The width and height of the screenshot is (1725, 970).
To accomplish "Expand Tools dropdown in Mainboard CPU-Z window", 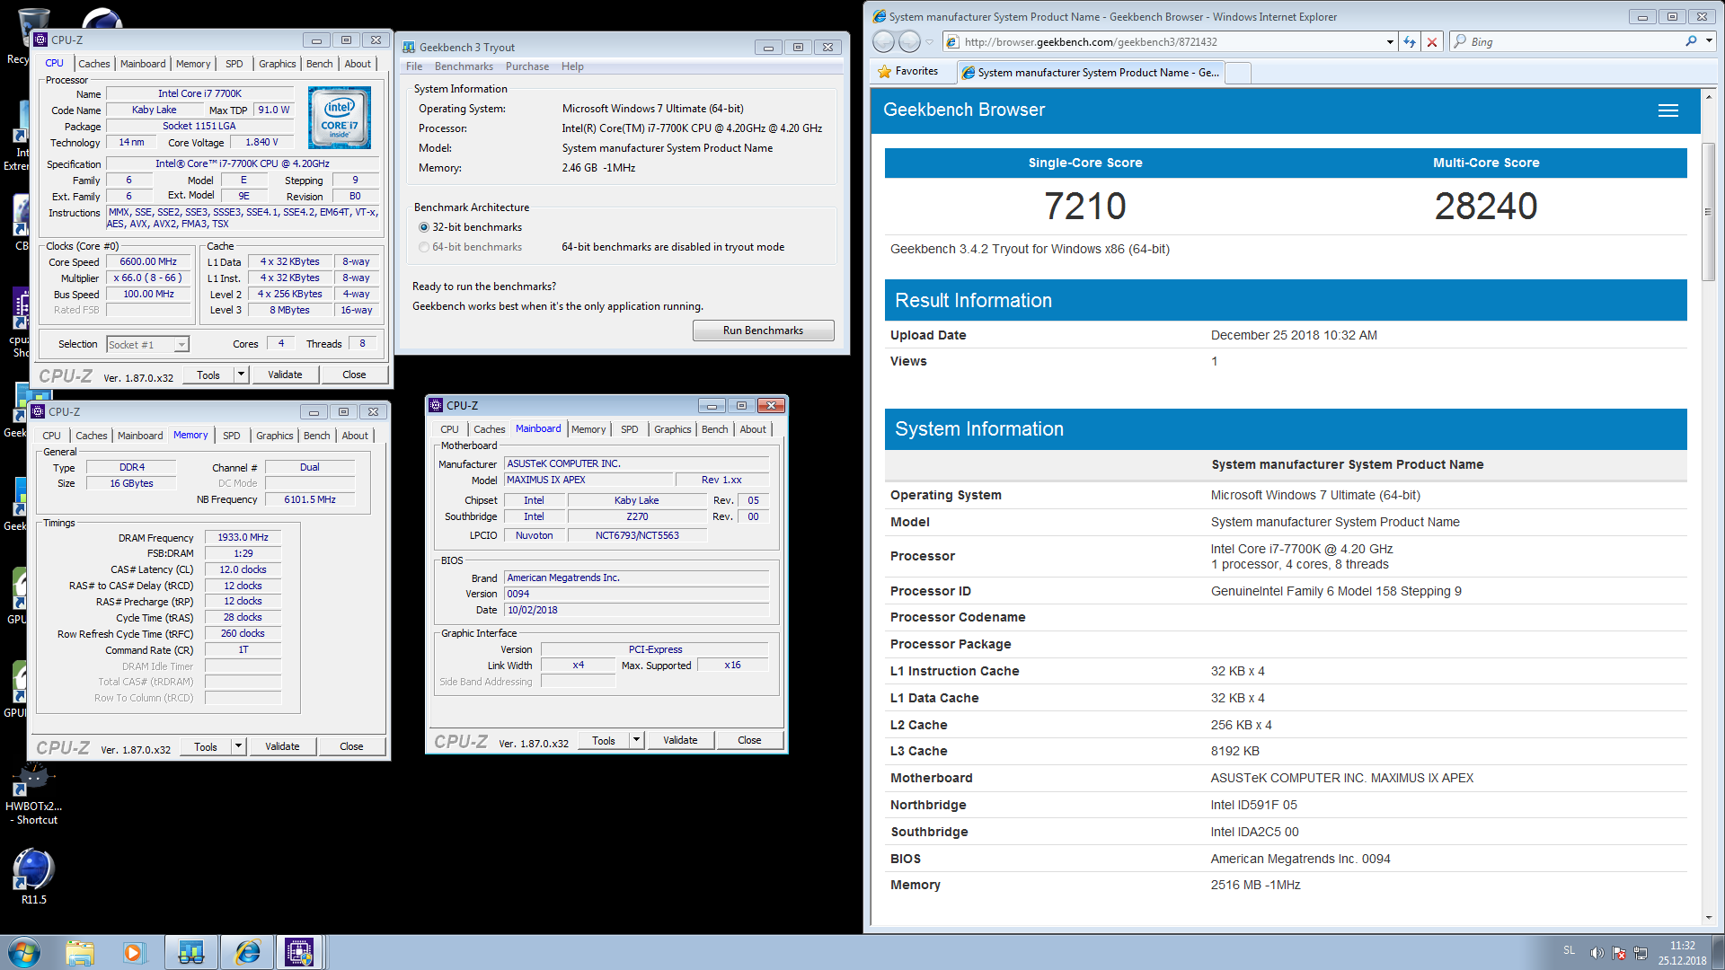I will coord(636,740).
